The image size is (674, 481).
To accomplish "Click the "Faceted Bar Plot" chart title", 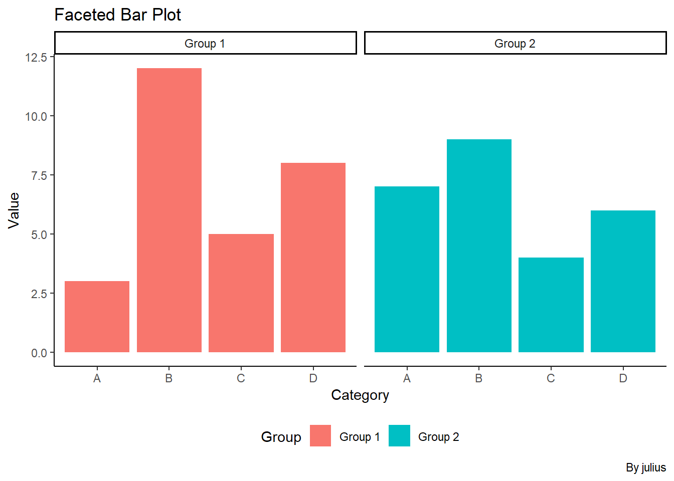I will point(118,15).
